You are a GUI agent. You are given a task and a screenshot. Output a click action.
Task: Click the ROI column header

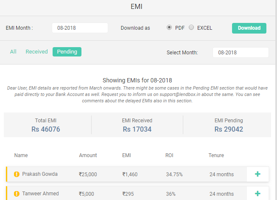click(169, 155)
